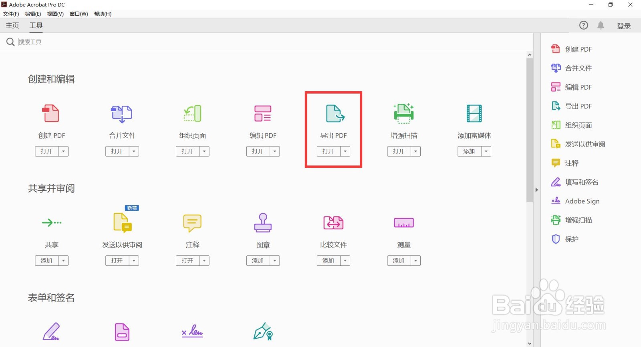The height and width of the screenshot is (347, 641).
Task: Click the 注释 speech bubble icon in the grid
Action: click(192, 223)
